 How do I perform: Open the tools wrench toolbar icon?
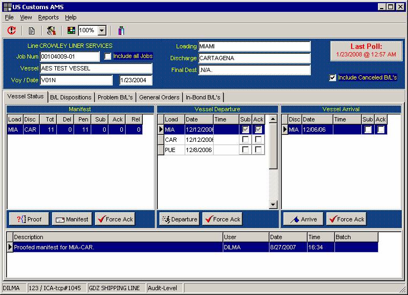pyautogui.click(x=52, y=31)
